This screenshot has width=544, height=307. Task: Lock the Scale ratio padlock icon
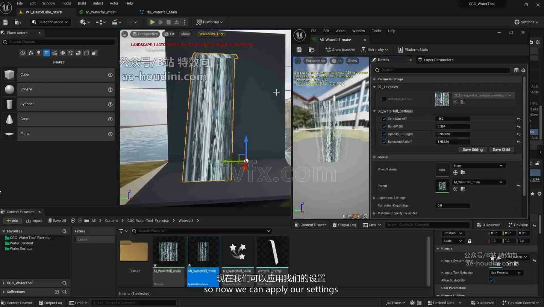coord(469,241)
